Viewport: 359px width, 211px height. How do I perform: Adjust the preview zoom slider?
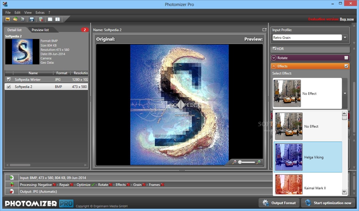tap(246, 162)
